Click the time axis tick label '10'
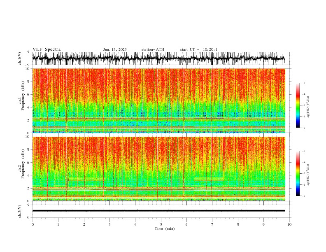326x252 pixels. point(289,224)
